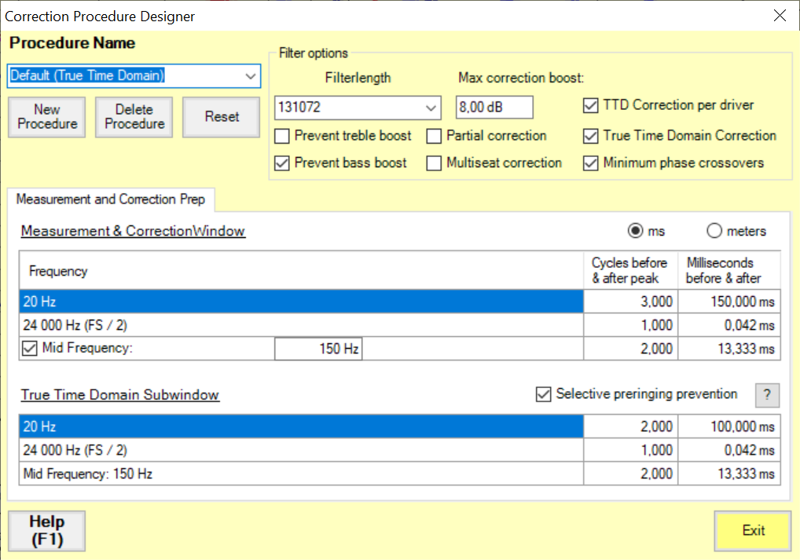The width and height of the screenshot is (800, 560).
Task: Click the New Procedure button
Action: 47,117
